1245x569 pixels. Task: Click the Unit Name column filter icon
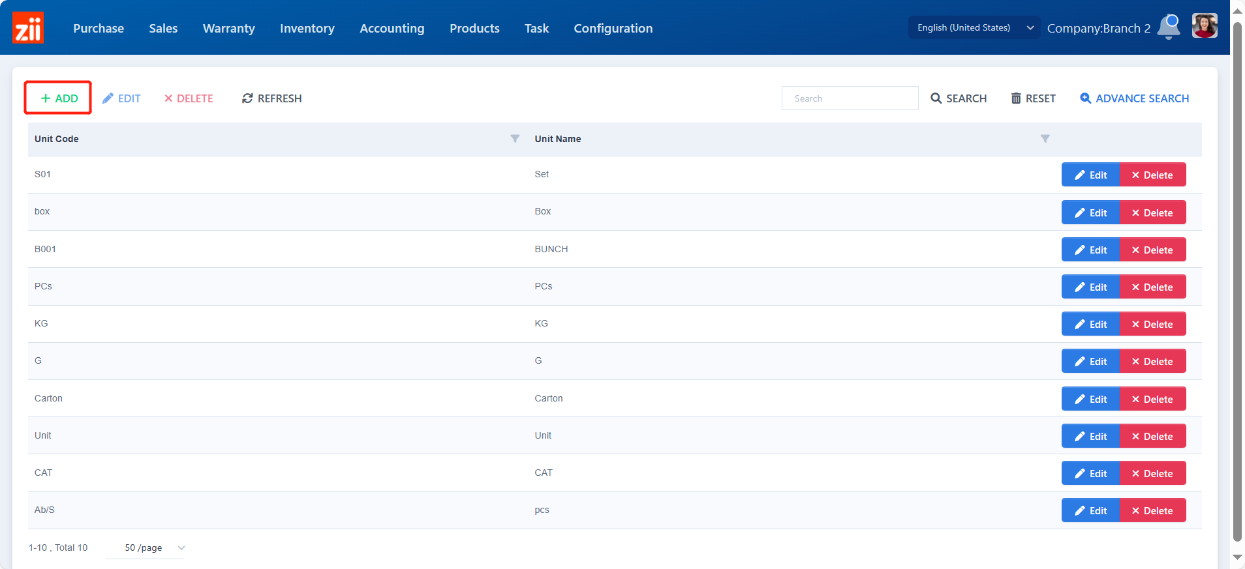click(1045, 139)
